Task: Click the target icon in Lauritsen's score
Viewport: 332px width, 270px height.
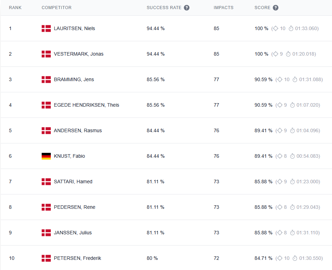Action: point(276,29)
